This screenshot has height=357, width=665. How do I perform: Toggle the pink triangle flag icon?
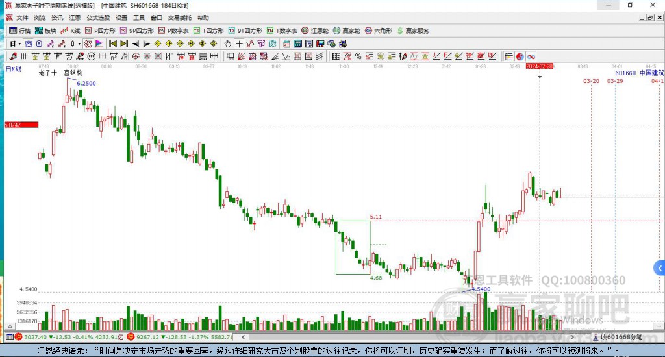click(99, 43)
